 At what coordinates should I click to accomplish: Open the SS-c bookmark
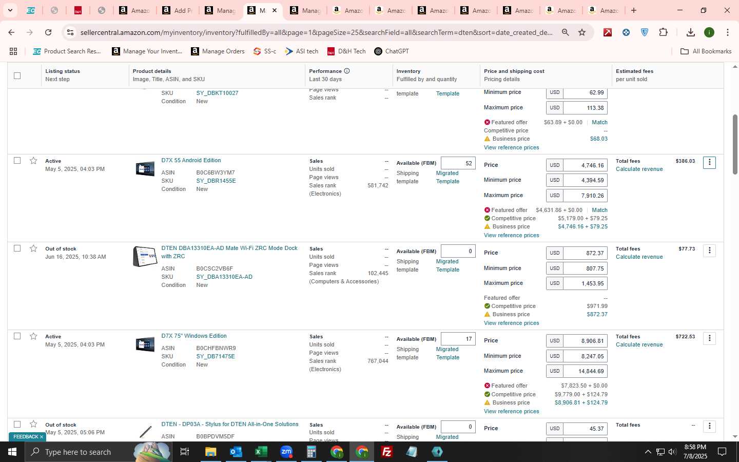(x=265, y=51)
